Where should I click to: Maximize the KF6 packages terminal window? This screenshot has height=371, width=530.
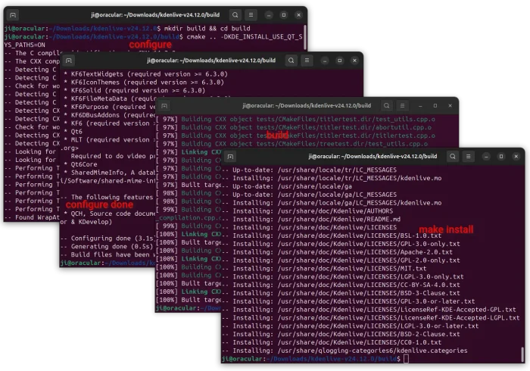pos(340,61)
